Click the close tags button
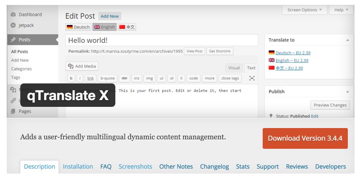Viewport: 360px width, 179px height. pos(230,78)
